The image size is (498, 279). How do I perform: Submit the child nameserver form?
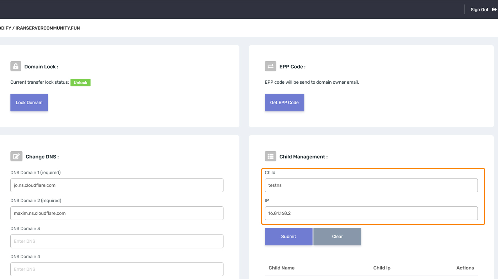click(288, 237)
